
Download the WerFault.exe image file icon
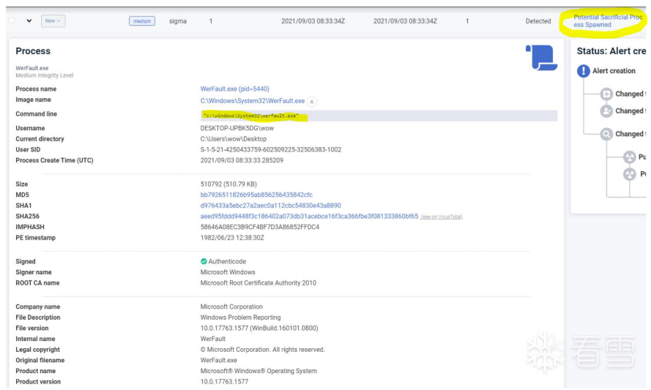tap(312, 101)
